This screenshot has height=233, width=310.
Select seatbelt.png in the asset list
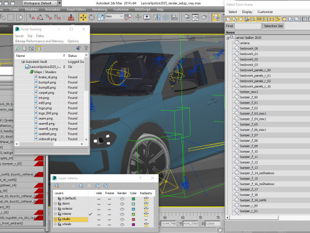point(47,134)
